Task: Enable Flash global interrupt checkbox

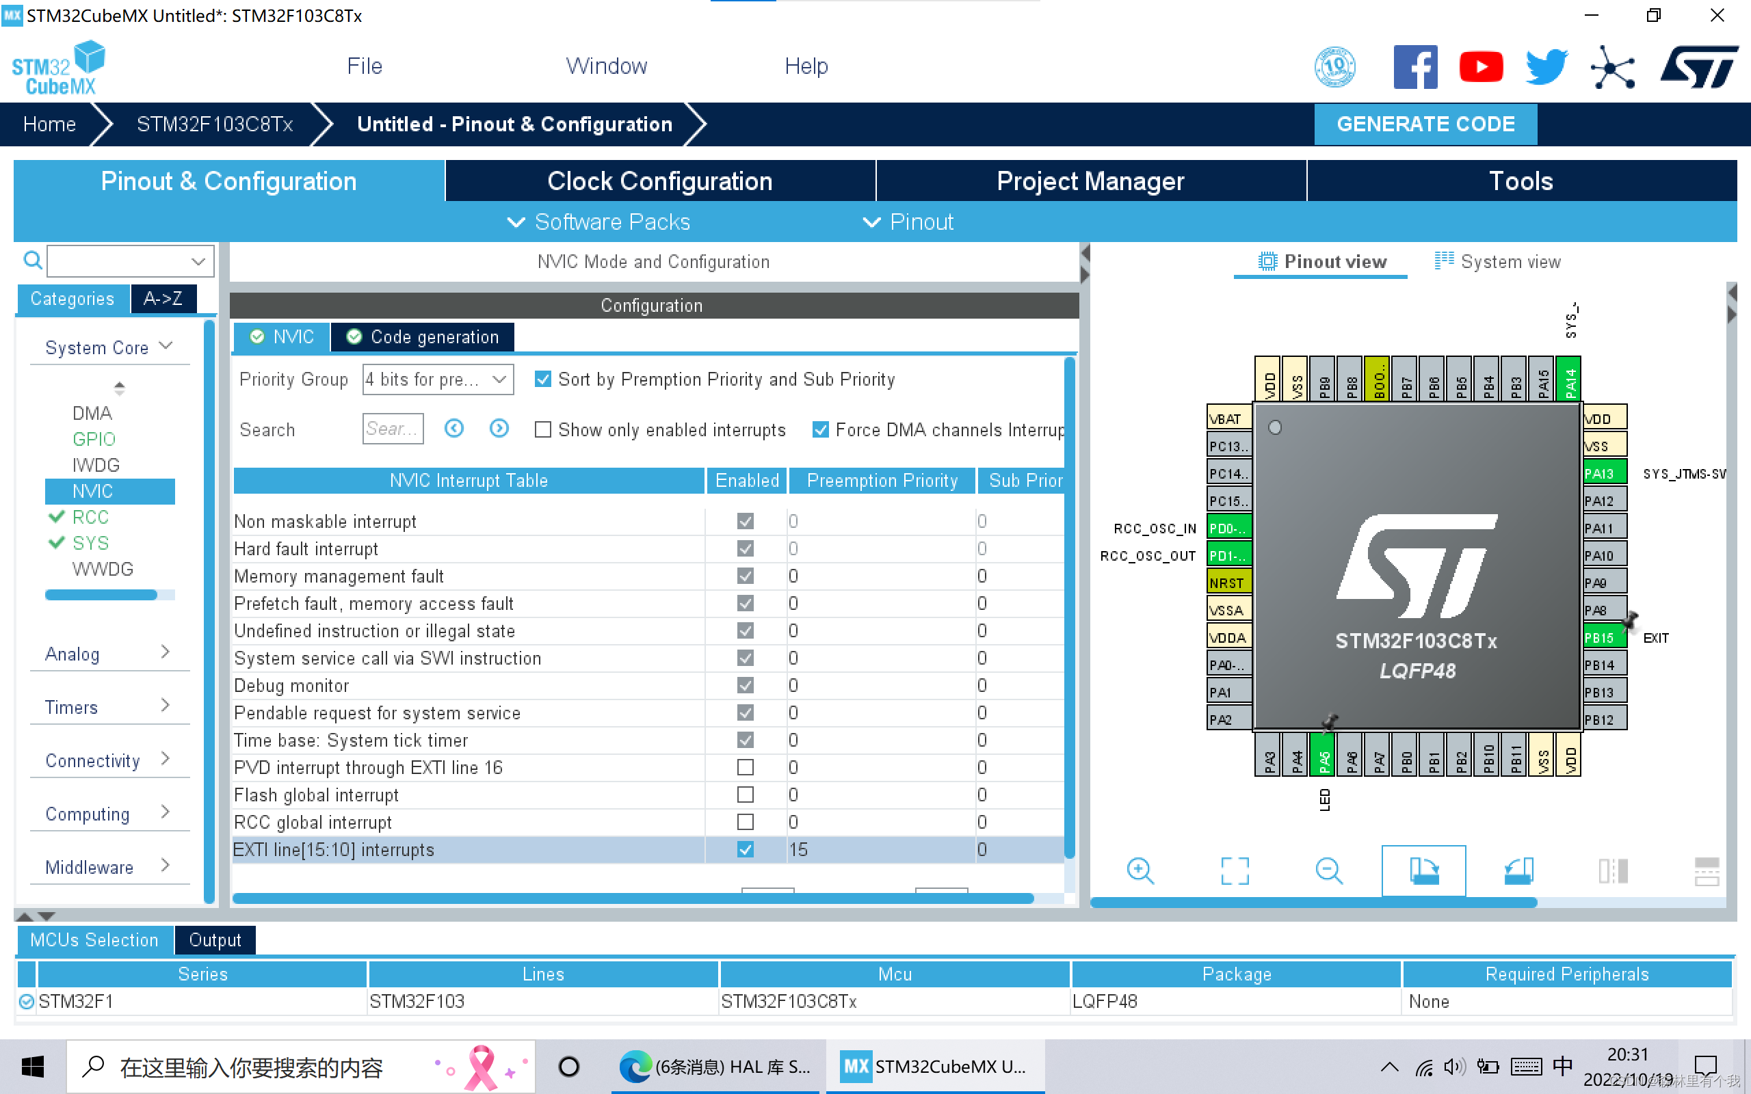Action: coord(746,795)
